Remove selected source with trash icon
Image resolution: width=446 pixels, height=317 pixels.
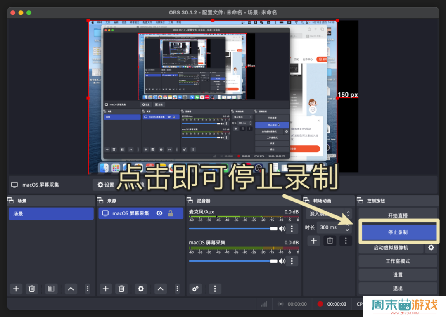tap(121, 289)
